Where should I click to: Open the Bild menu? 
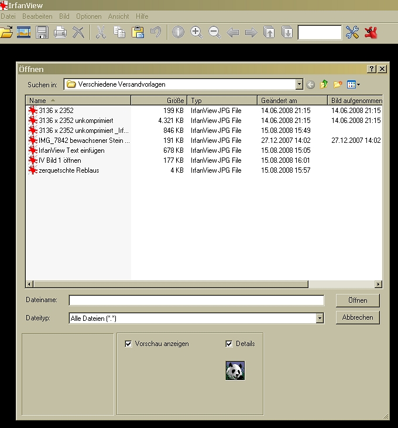[x=64, y=16]
